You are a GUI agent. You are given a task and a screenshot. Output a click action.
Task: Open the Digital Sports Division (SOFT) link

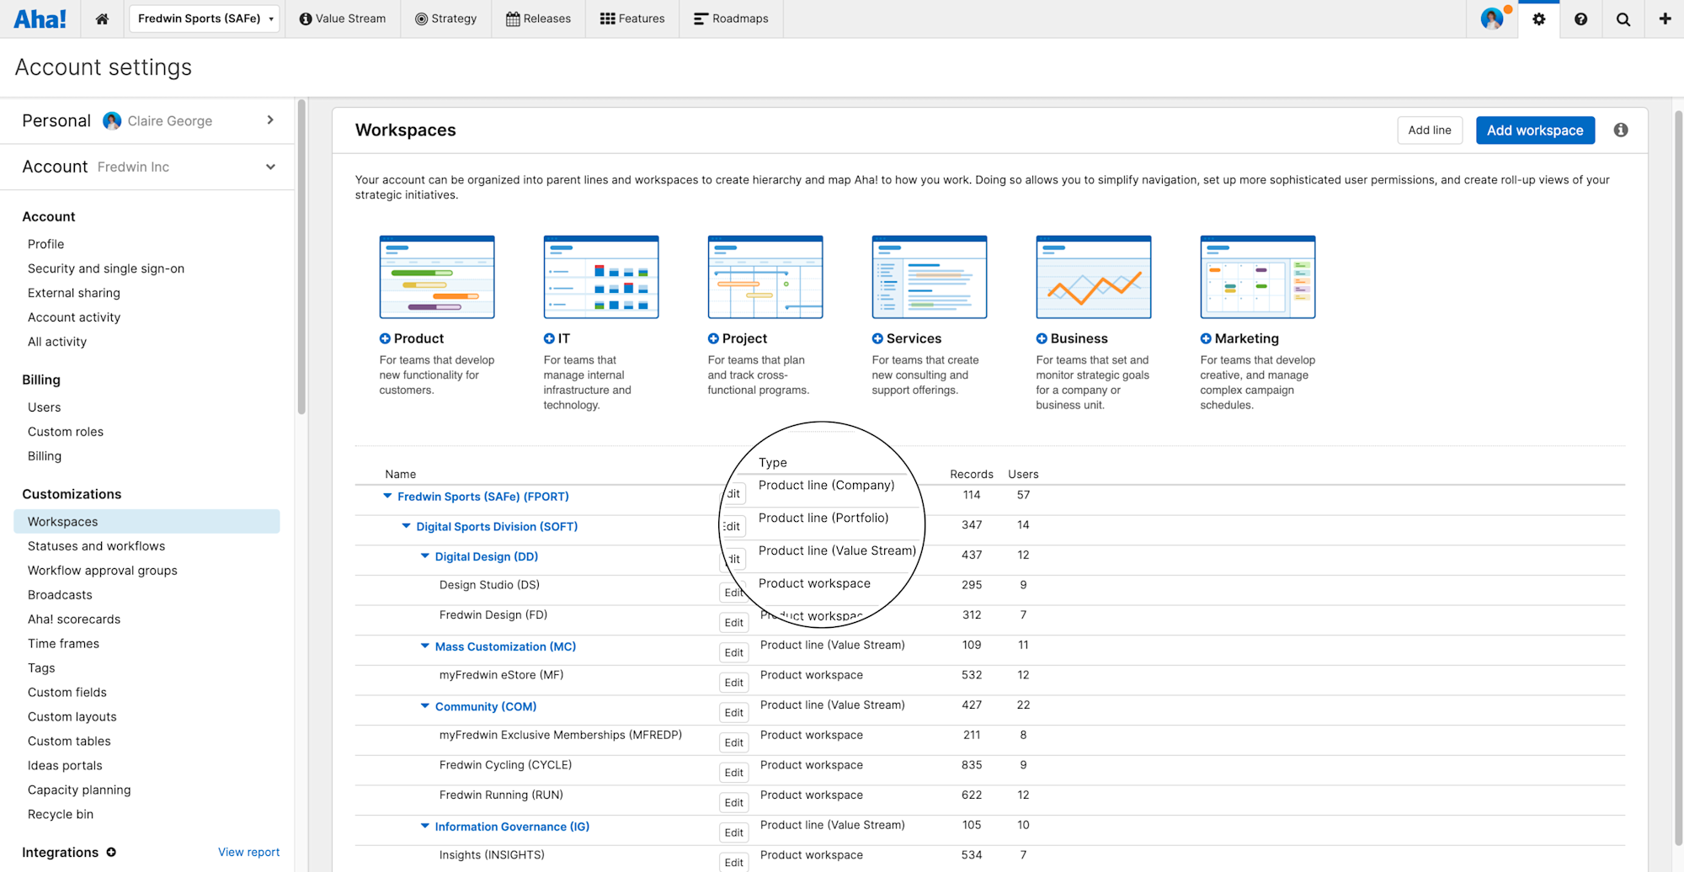click(497, 527)
